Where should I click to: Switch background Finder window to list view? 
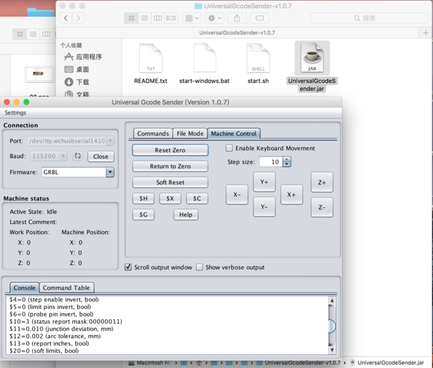[33, 34]
